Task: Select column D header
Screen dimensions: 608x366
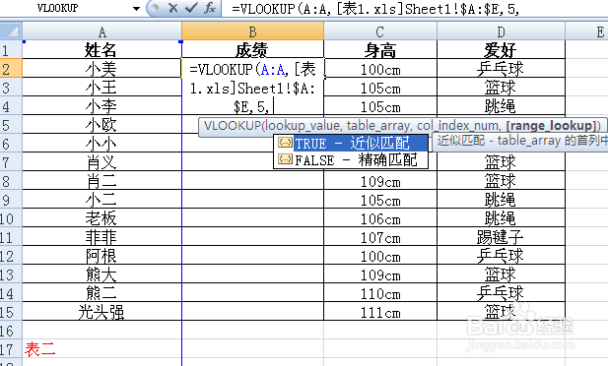Action: click(x=501, y=31)
